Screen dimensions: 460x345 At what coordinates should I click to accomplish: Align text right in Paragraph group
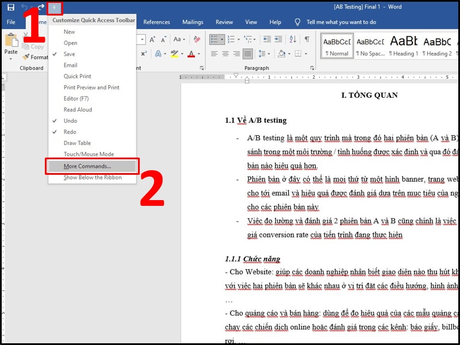click(236, 53)
